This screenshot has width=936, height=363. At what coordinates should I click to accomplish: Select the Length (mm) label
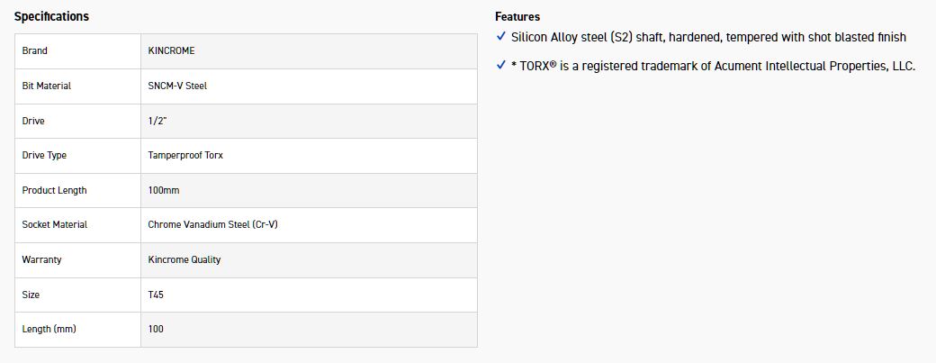[x=49, y=330]
